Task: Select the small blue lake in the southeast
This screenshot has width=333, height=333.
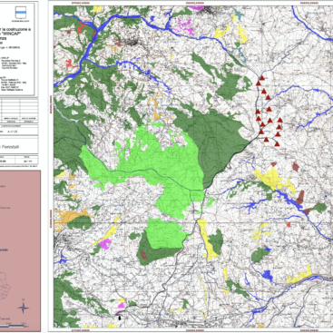Action: click(x=268, y=275)
